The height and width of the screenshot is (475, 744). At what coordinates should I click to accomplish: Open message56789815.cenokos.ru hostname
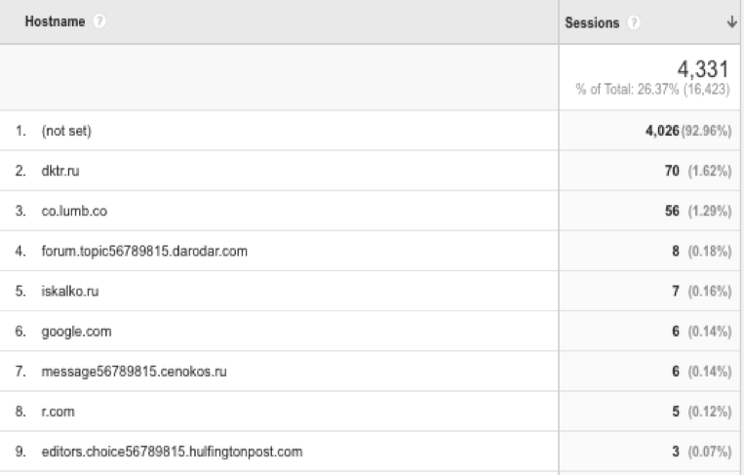[x=133, y=372]
